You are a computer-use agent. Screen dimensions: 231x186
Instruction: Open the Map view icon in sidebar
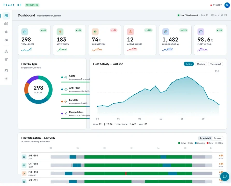tap(6, 24)
